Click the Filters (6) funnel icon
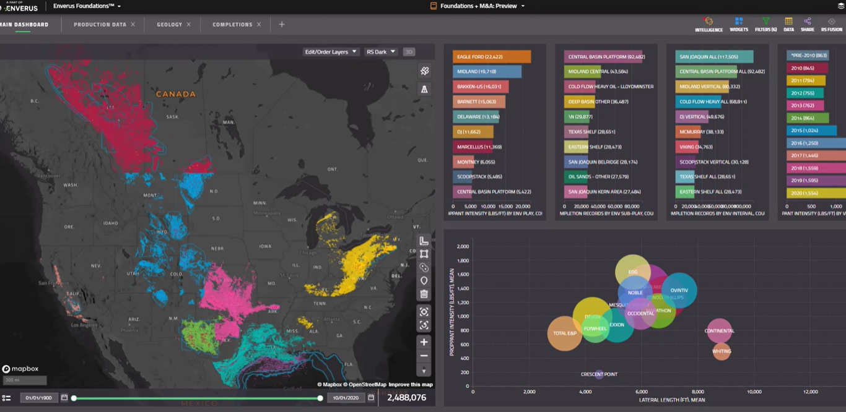 tap(765, 22)
